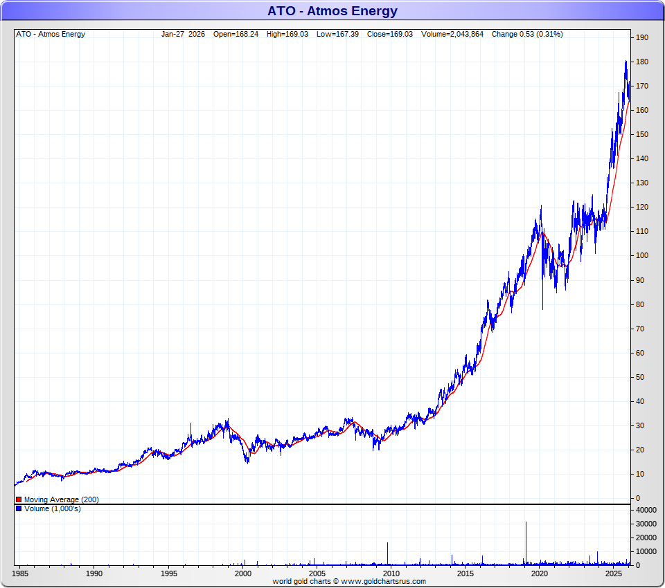Click the 170 price axis label
Image resolution: width=665 pixels, height=588 pixels.
[x=642, y=86]
